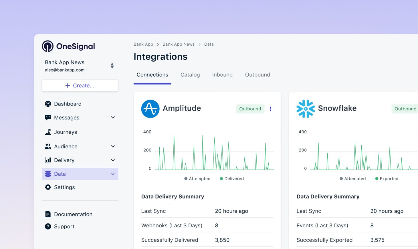Open the Documentation link
The height and width of the screenshot is (249, 418).
coord(73,214)
